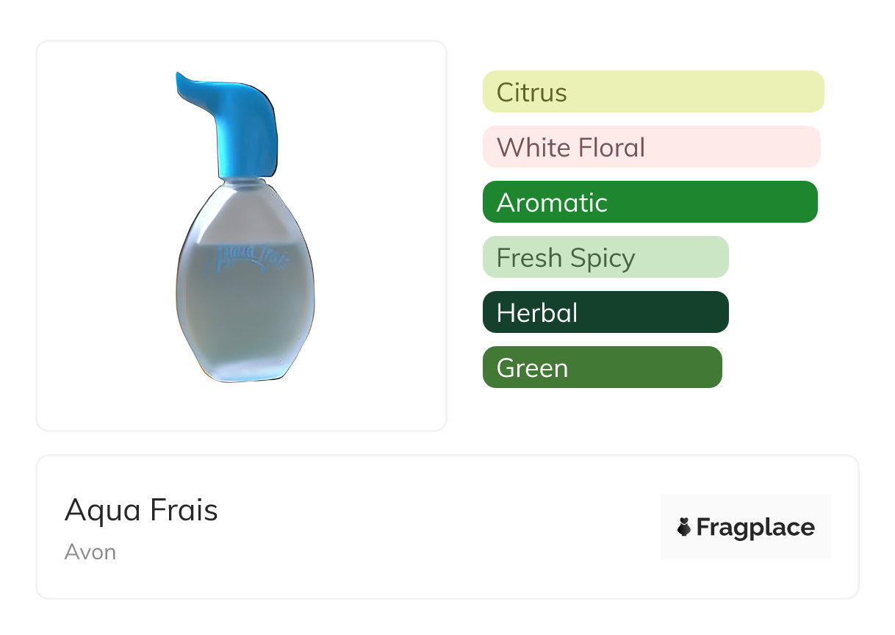Click the Herbal text label
The height and width of the screenshot is (635, 895).
tap(536, 313)
